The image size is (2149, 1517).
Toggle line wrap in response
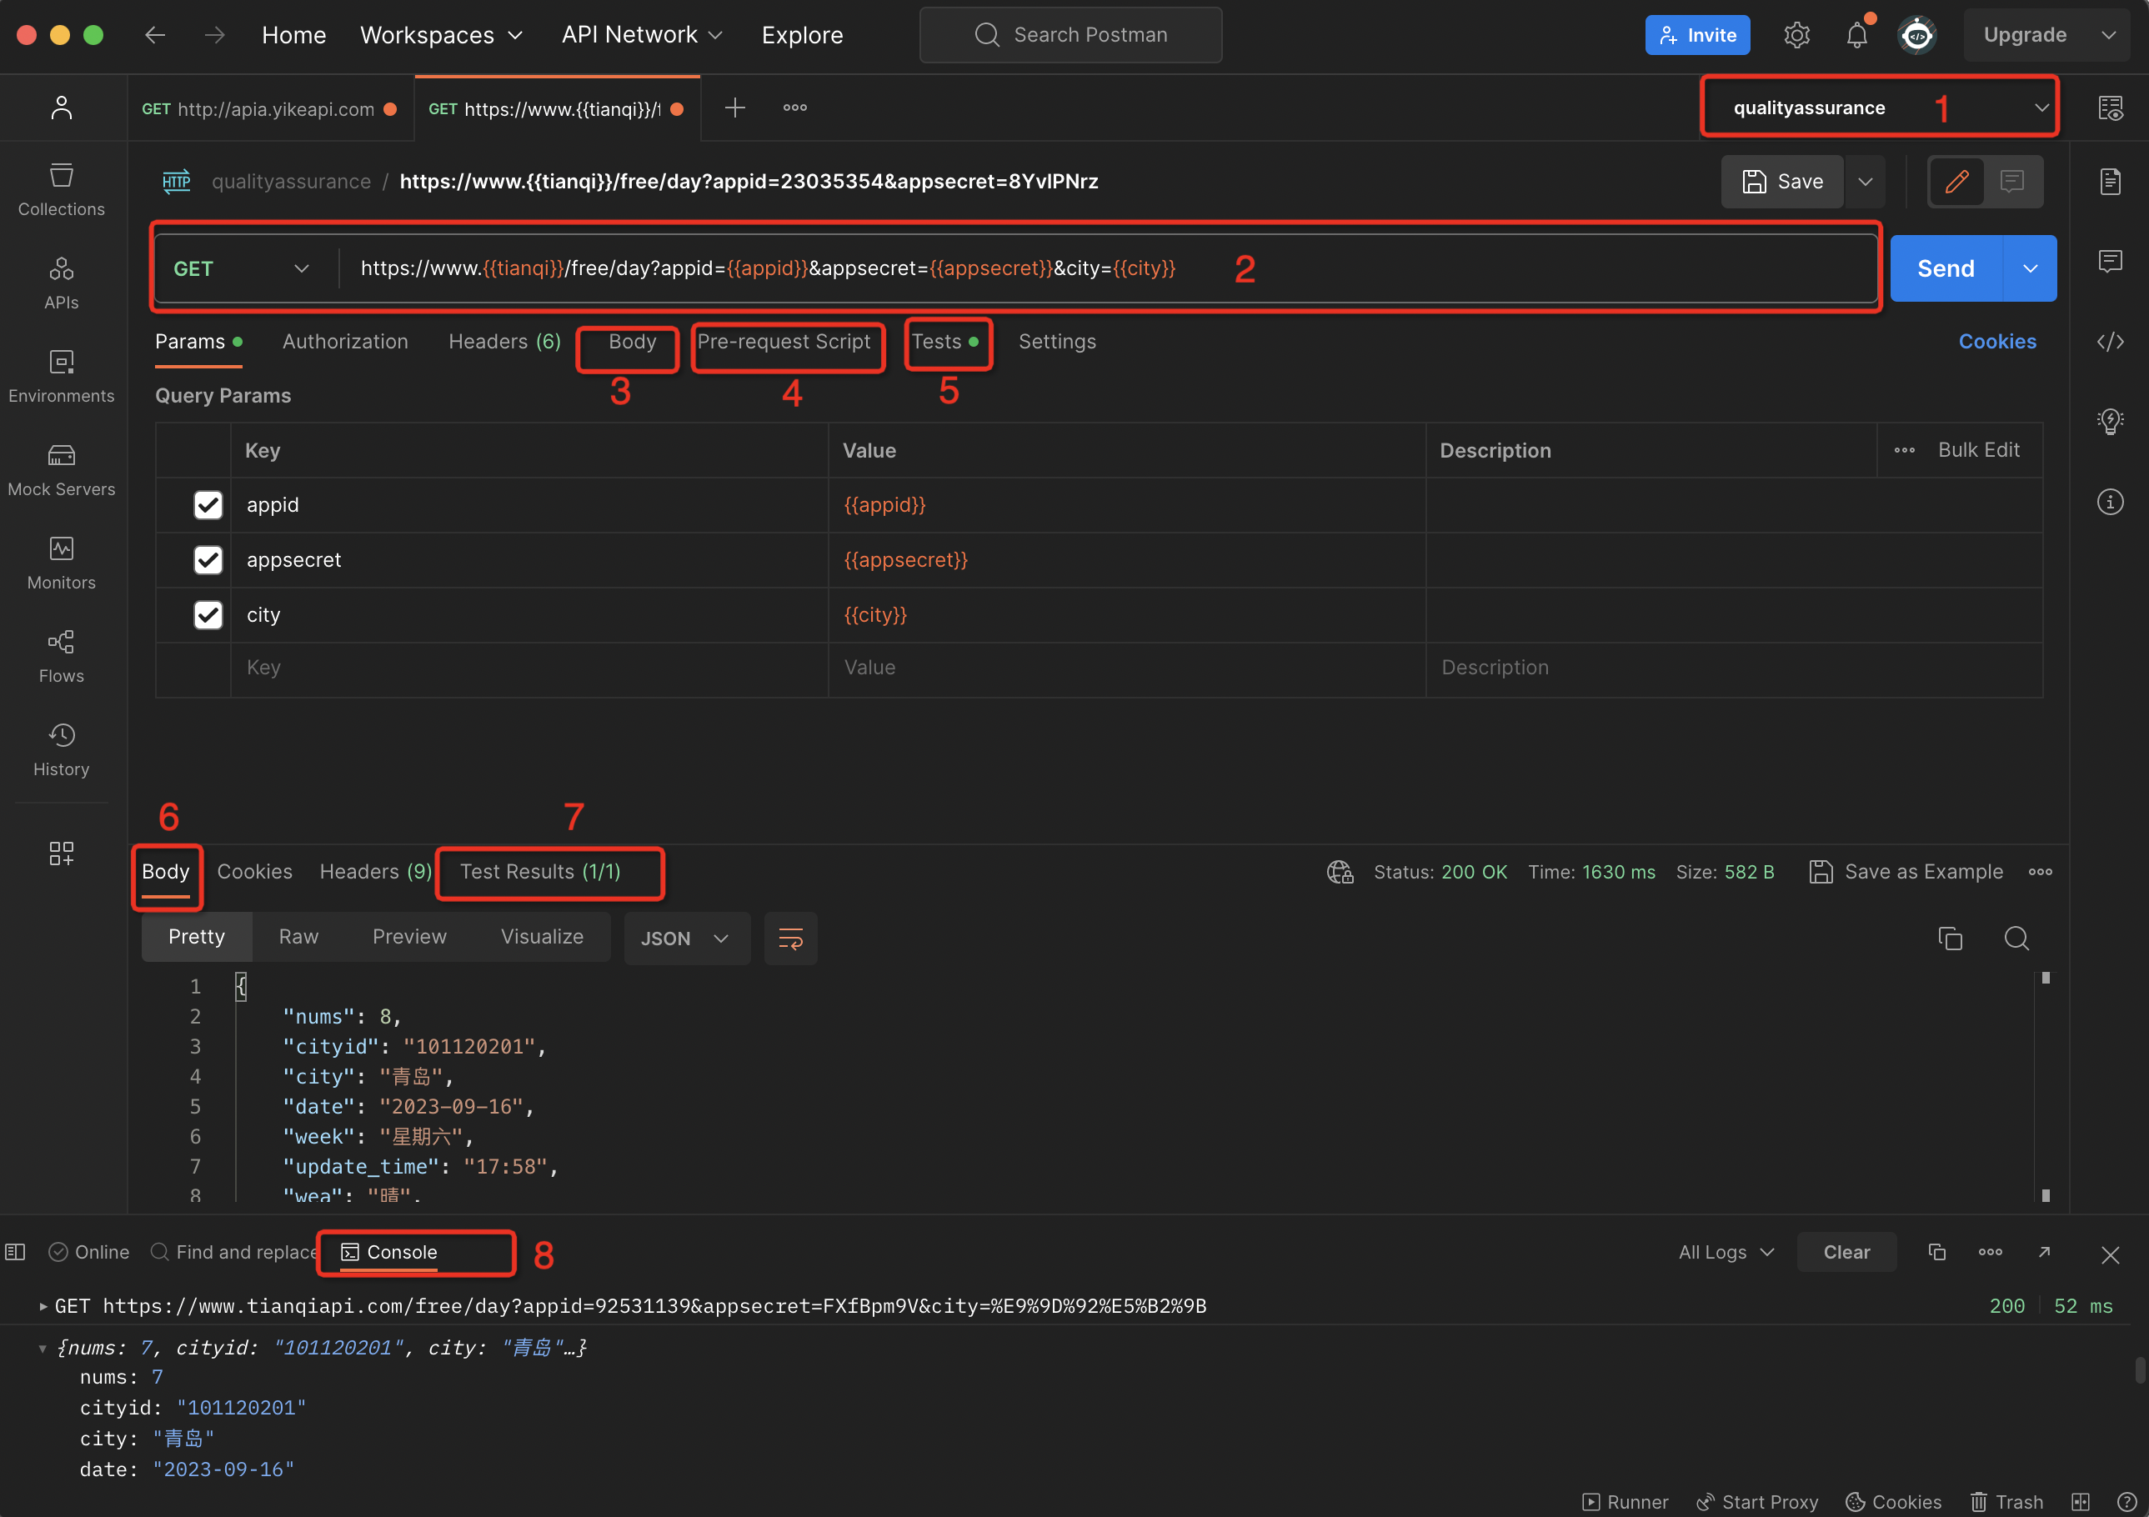coord(791,938)
